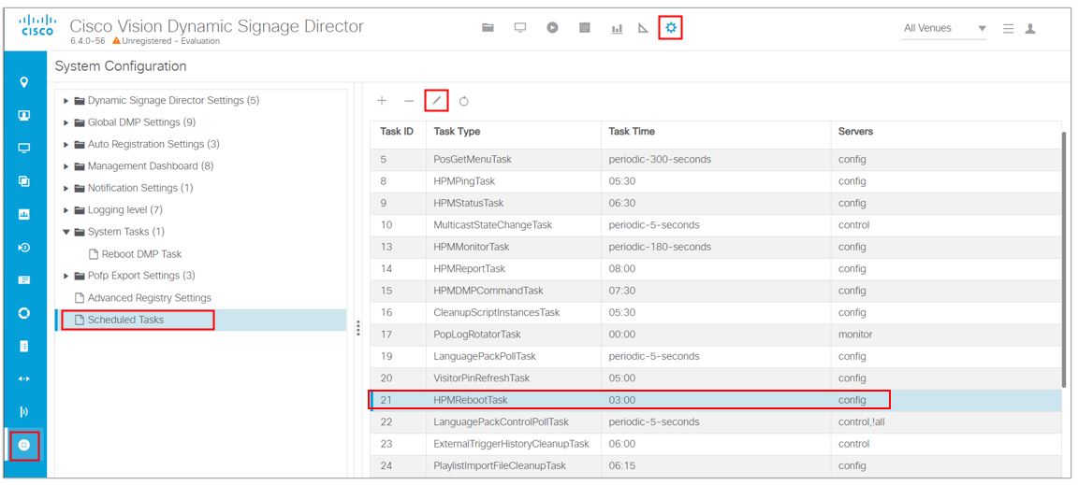The width and height of the screenshot is (1078, 485).
Task: Click the user-on-screen icon in left sidebar
Action: coord(24,116)
